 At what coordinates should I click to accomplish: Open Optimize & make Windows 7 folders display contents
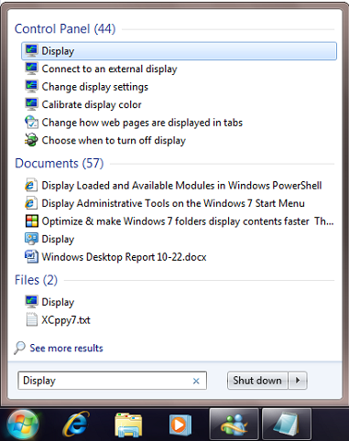[x=188, y=221]
